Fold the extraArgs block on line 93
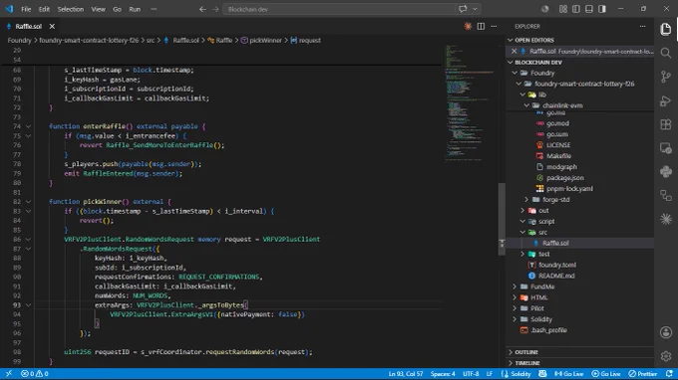Image resolution: width=678 pixels, height=380 pixels. tap(28, 305)
